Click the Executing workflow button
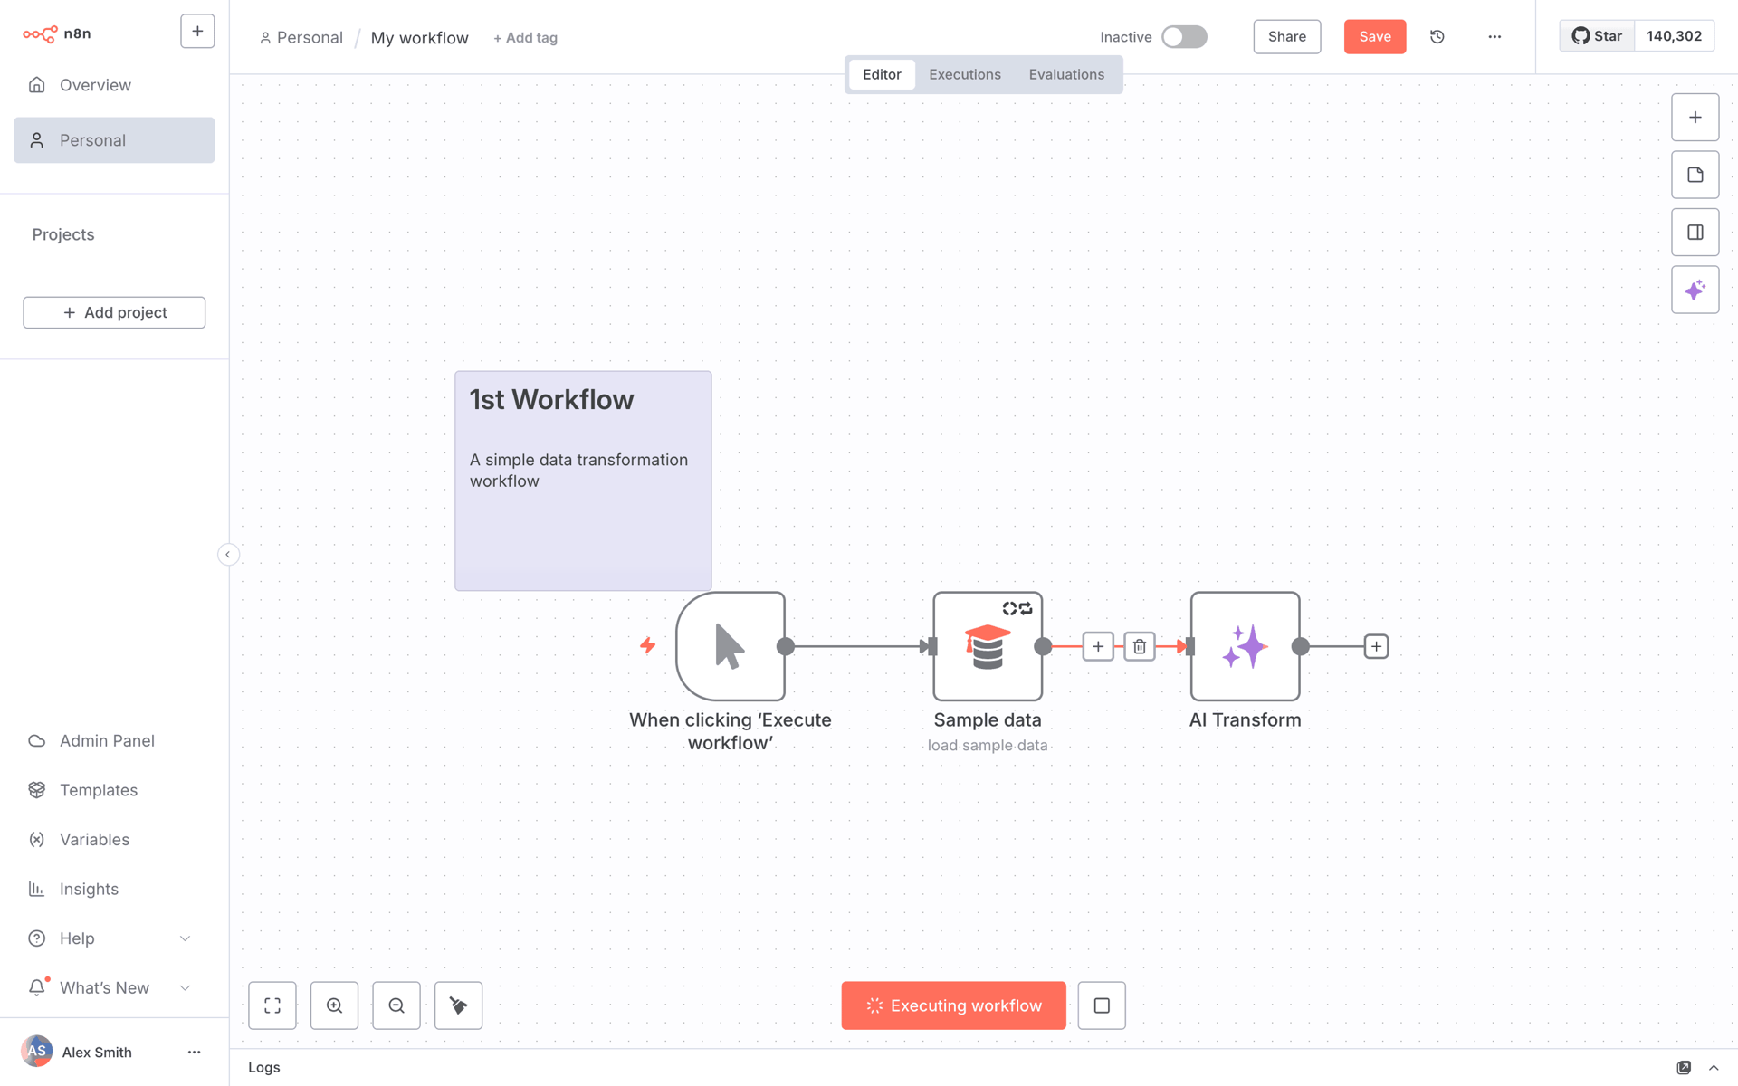The image size is (1738, 1086). pyautogui.click(x=953, y=1005)
